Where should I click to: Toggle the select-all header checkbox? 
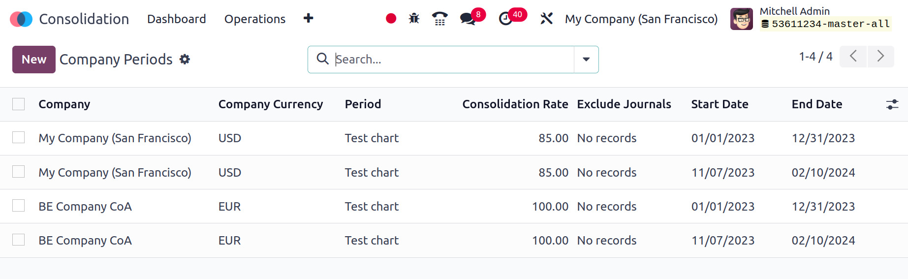point(19,104)
